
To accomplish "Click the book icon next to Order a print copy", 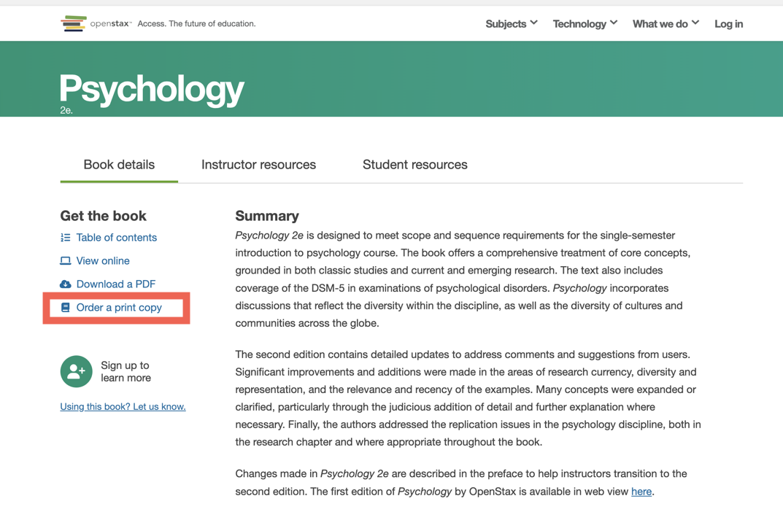I will click(65, 307).
